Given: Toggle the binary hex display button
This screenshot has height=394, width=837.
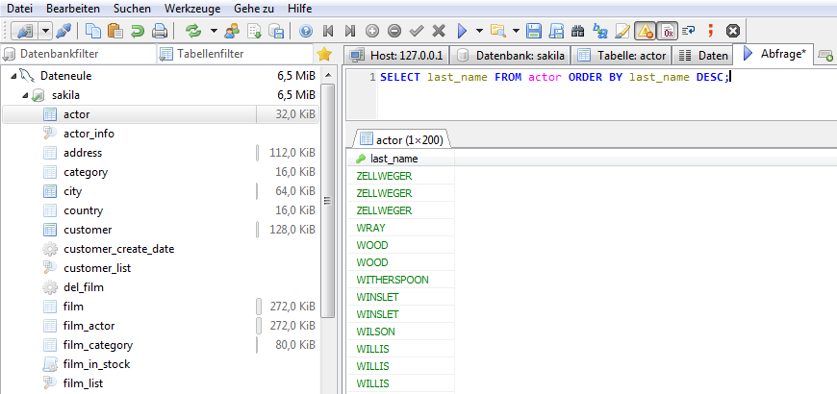Looking at the screenshot, I should (668, 31).
